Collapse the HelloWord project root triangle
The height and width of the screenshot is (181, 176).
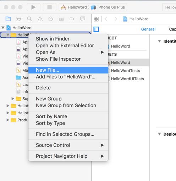pos(3,28)
